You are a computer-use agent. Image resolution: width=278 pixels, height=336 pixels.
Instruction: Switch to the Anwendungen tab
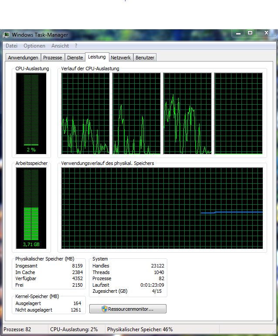pyautogui.click(x=23, y=58)
